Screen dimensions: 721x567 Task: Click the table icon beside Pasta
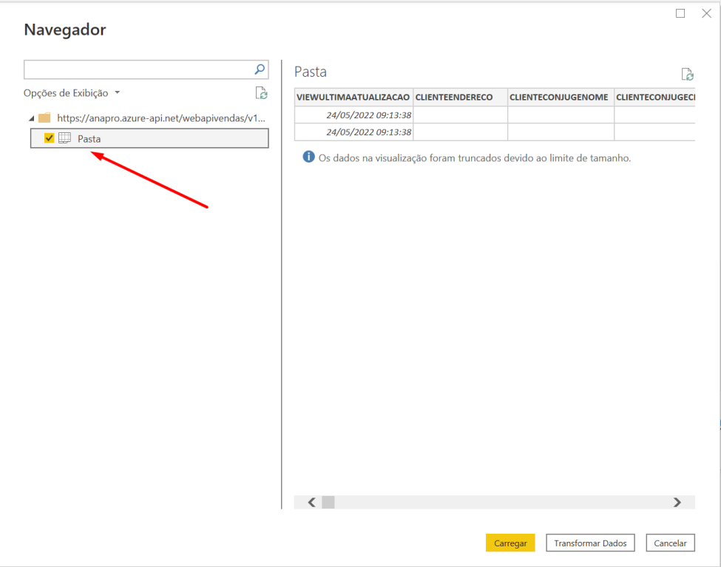(x=65, y=138)
